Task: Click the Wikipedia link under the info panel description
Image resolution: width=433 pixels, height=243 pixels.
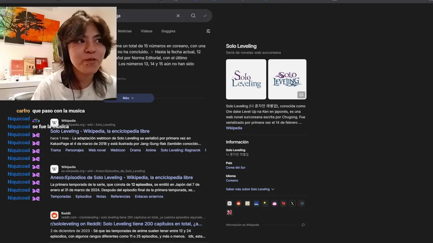Action: [x=234, y=128]
